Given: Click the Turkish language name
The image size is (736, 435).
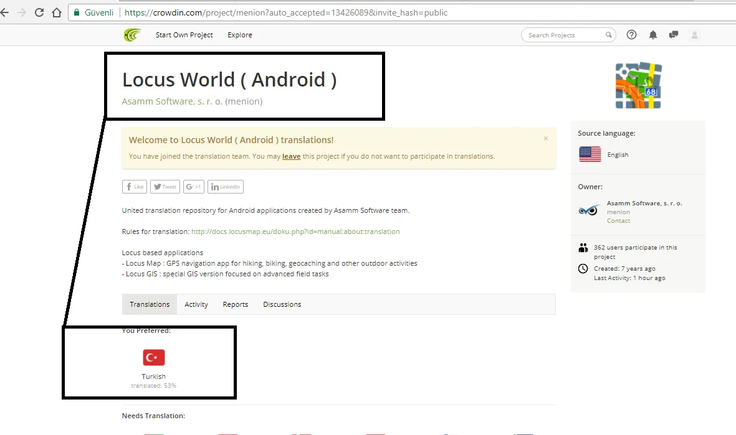Looking at the screenshot, I should [153, 377].
